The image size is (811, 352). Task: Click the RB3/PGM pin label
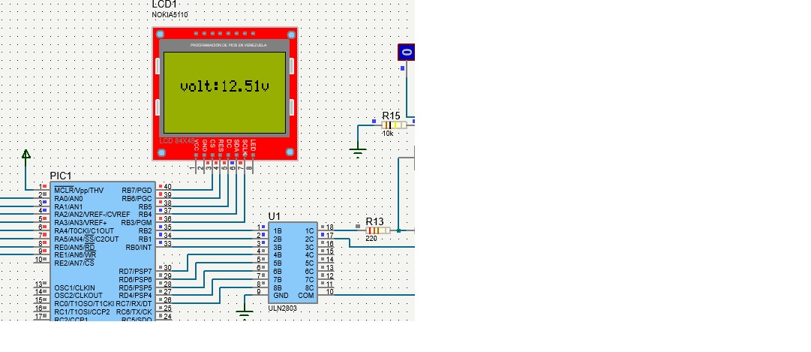137,223
